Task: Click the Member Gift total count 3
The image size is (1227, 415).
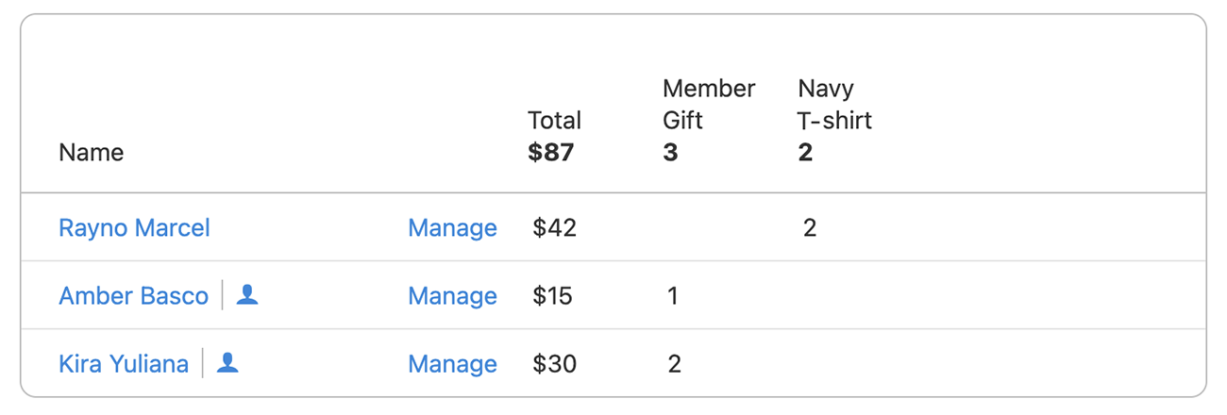Action: [670, 152]
